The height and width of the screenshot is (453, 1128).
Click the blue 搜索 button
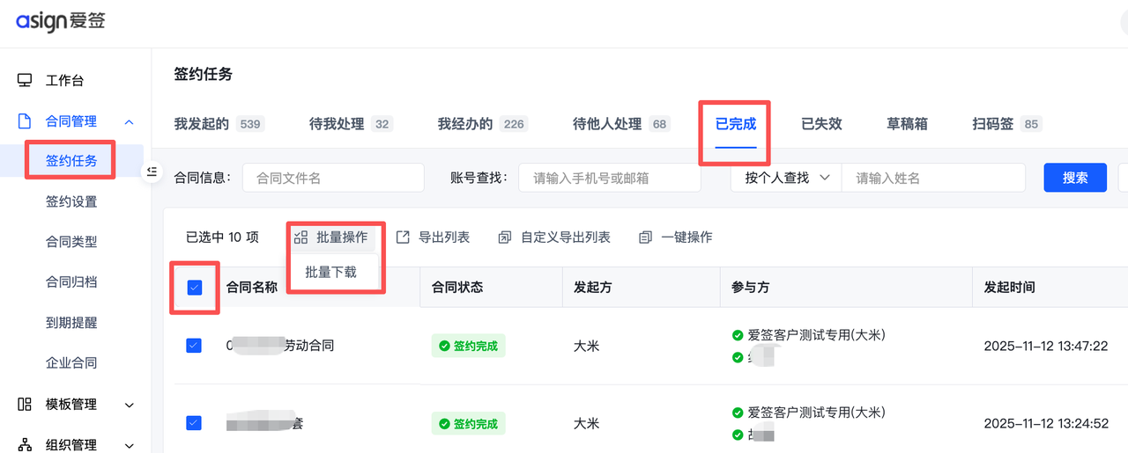1074,178
